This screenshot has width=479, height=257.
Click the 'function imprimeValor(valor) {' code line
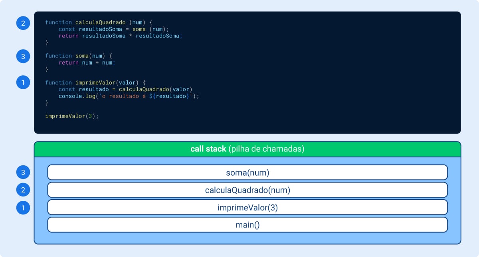pos(95,82)
